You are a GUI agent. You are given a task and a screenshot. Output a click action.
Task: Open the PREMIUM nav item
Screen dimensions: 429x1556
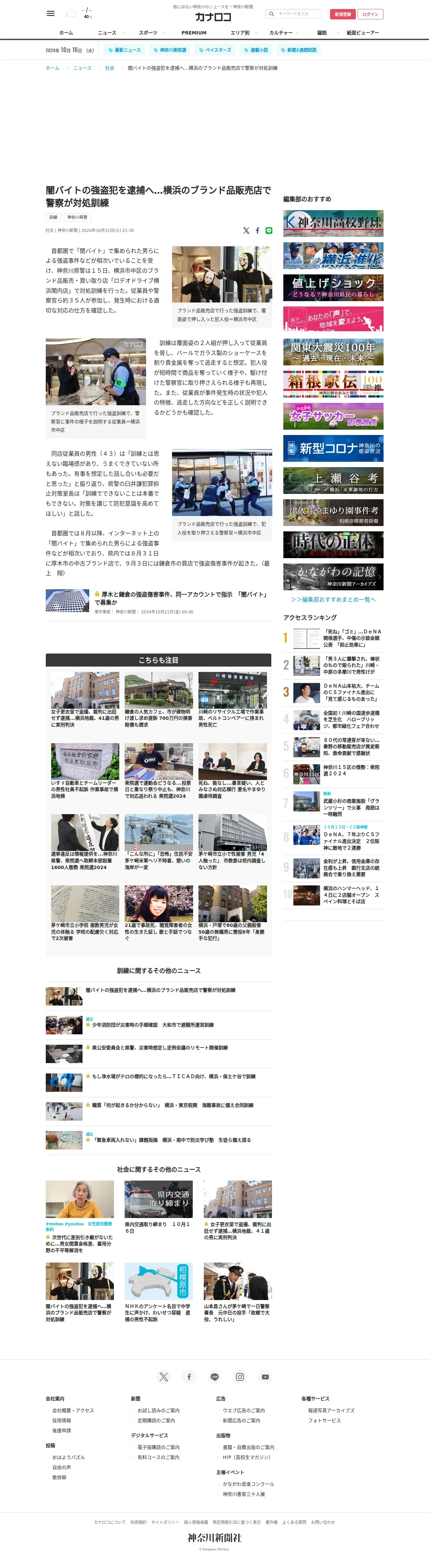[194, 32]
